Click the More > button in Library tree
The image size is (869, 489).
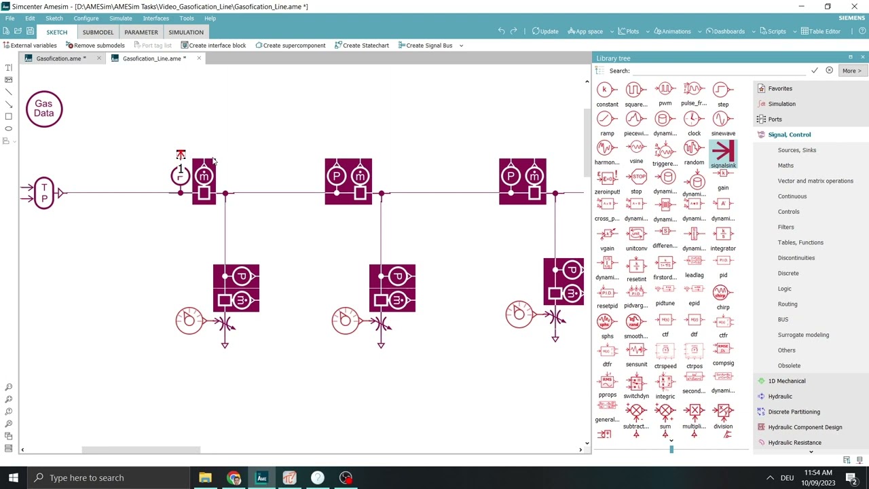tap(851, 71)
